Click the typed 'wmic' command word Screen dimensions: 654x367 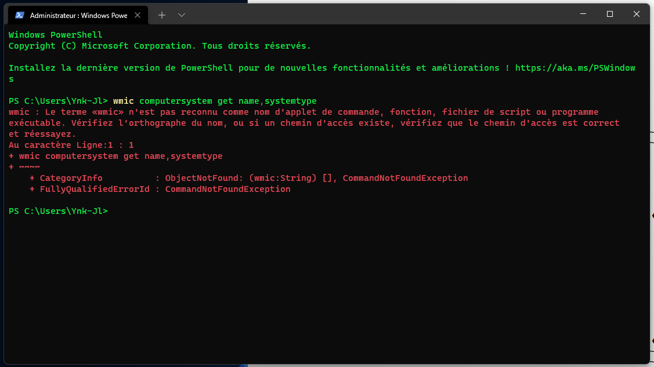(x=124, y=101)
